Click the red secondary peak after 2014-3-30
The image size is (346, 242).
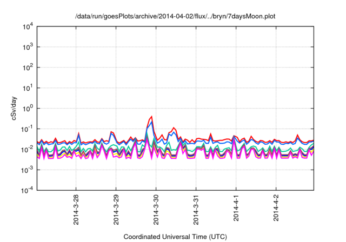tap(174, 127)
